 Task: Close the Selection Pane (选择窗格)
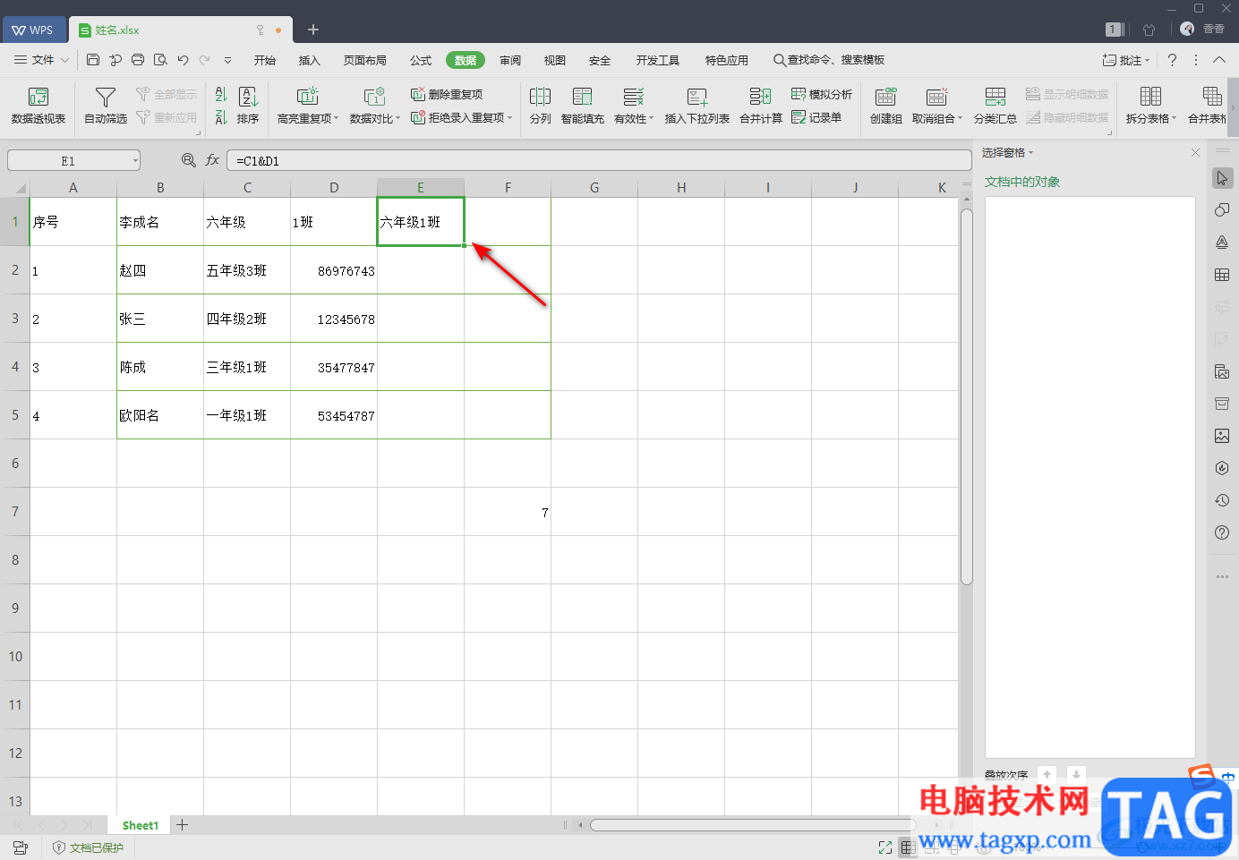(x=1195, y=153)
